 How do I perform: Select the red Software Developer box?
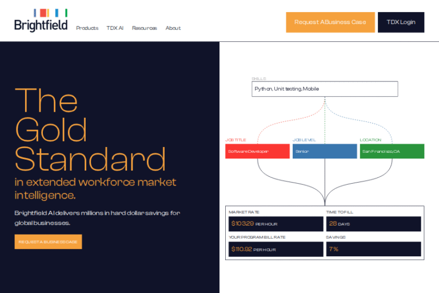257,151
